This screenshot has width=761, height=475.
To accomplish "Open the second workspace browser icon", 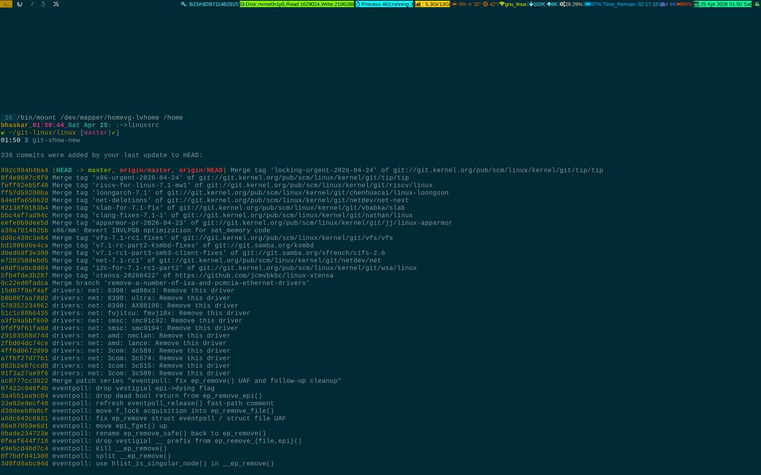I will [x=20, y=4].
